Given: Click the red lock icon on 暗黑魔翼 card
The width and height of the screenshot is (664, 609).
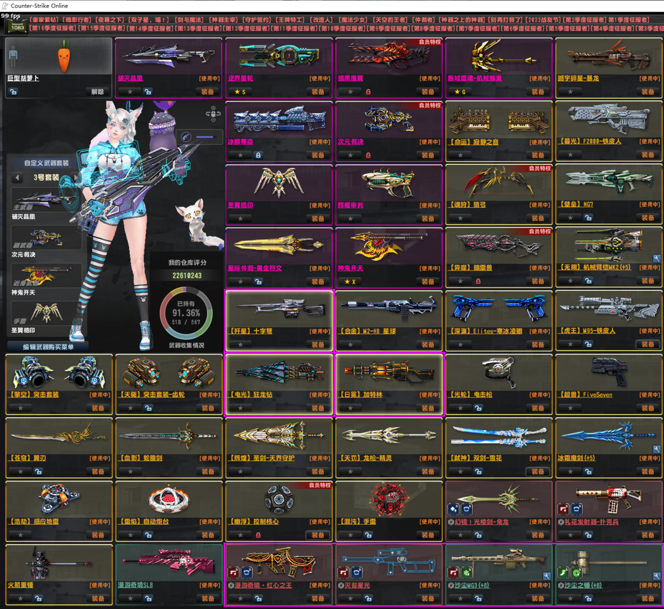Looking at the screenshot, I should click(x=368, y=92).
